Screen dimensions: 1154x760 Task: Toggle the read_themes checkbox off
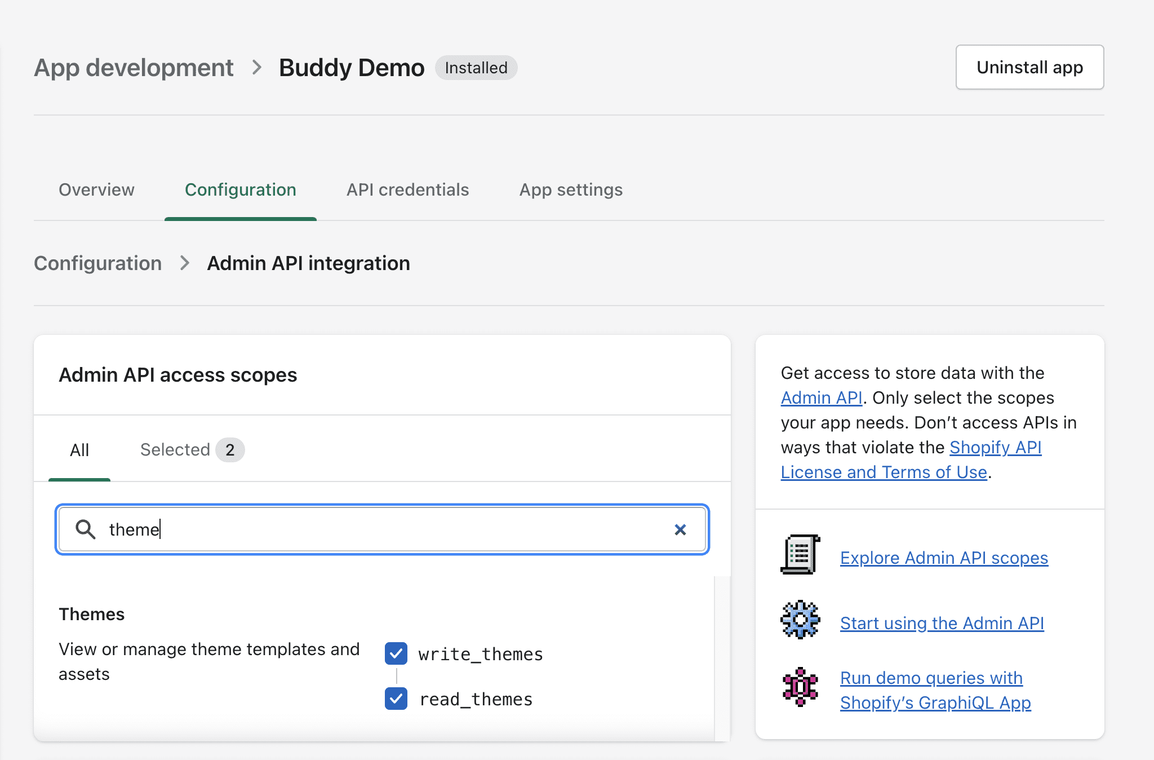[x=396, y=698]
